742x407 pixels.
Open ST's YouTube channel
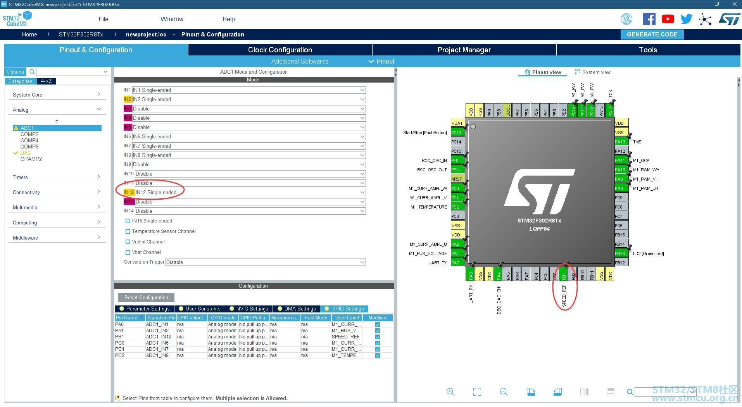pyautogui.click(x=668, y=19)
